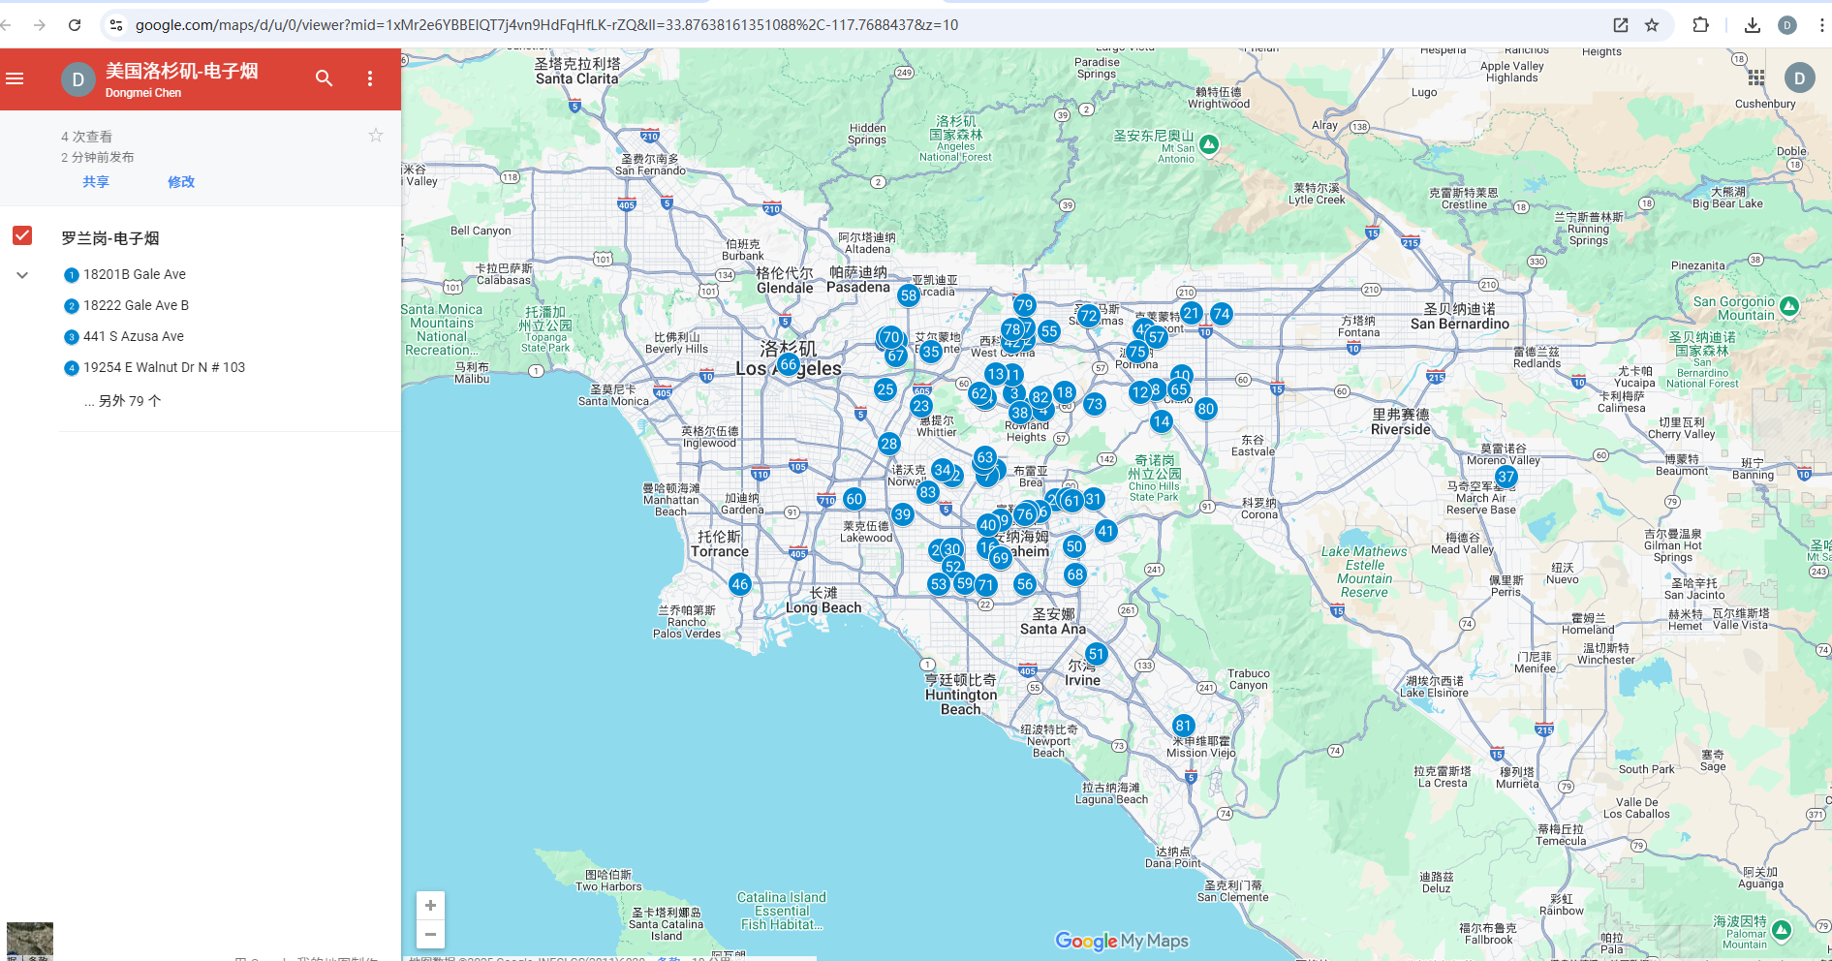The width and height of the screenshot is (1832, 961).
Task: Zoom out on the map
Action: 430,935
